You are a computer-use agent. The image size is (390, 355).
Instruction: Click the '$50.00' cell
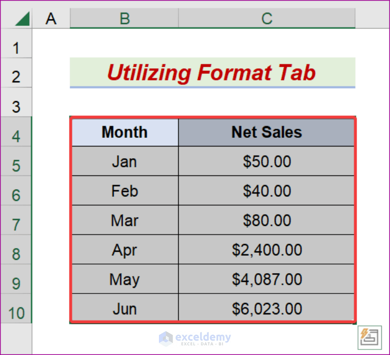coord(267,161)
